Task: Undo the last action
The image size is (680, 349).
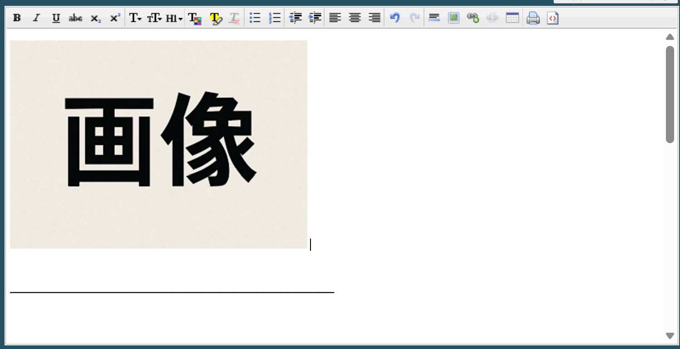Action: click(395, 18)
